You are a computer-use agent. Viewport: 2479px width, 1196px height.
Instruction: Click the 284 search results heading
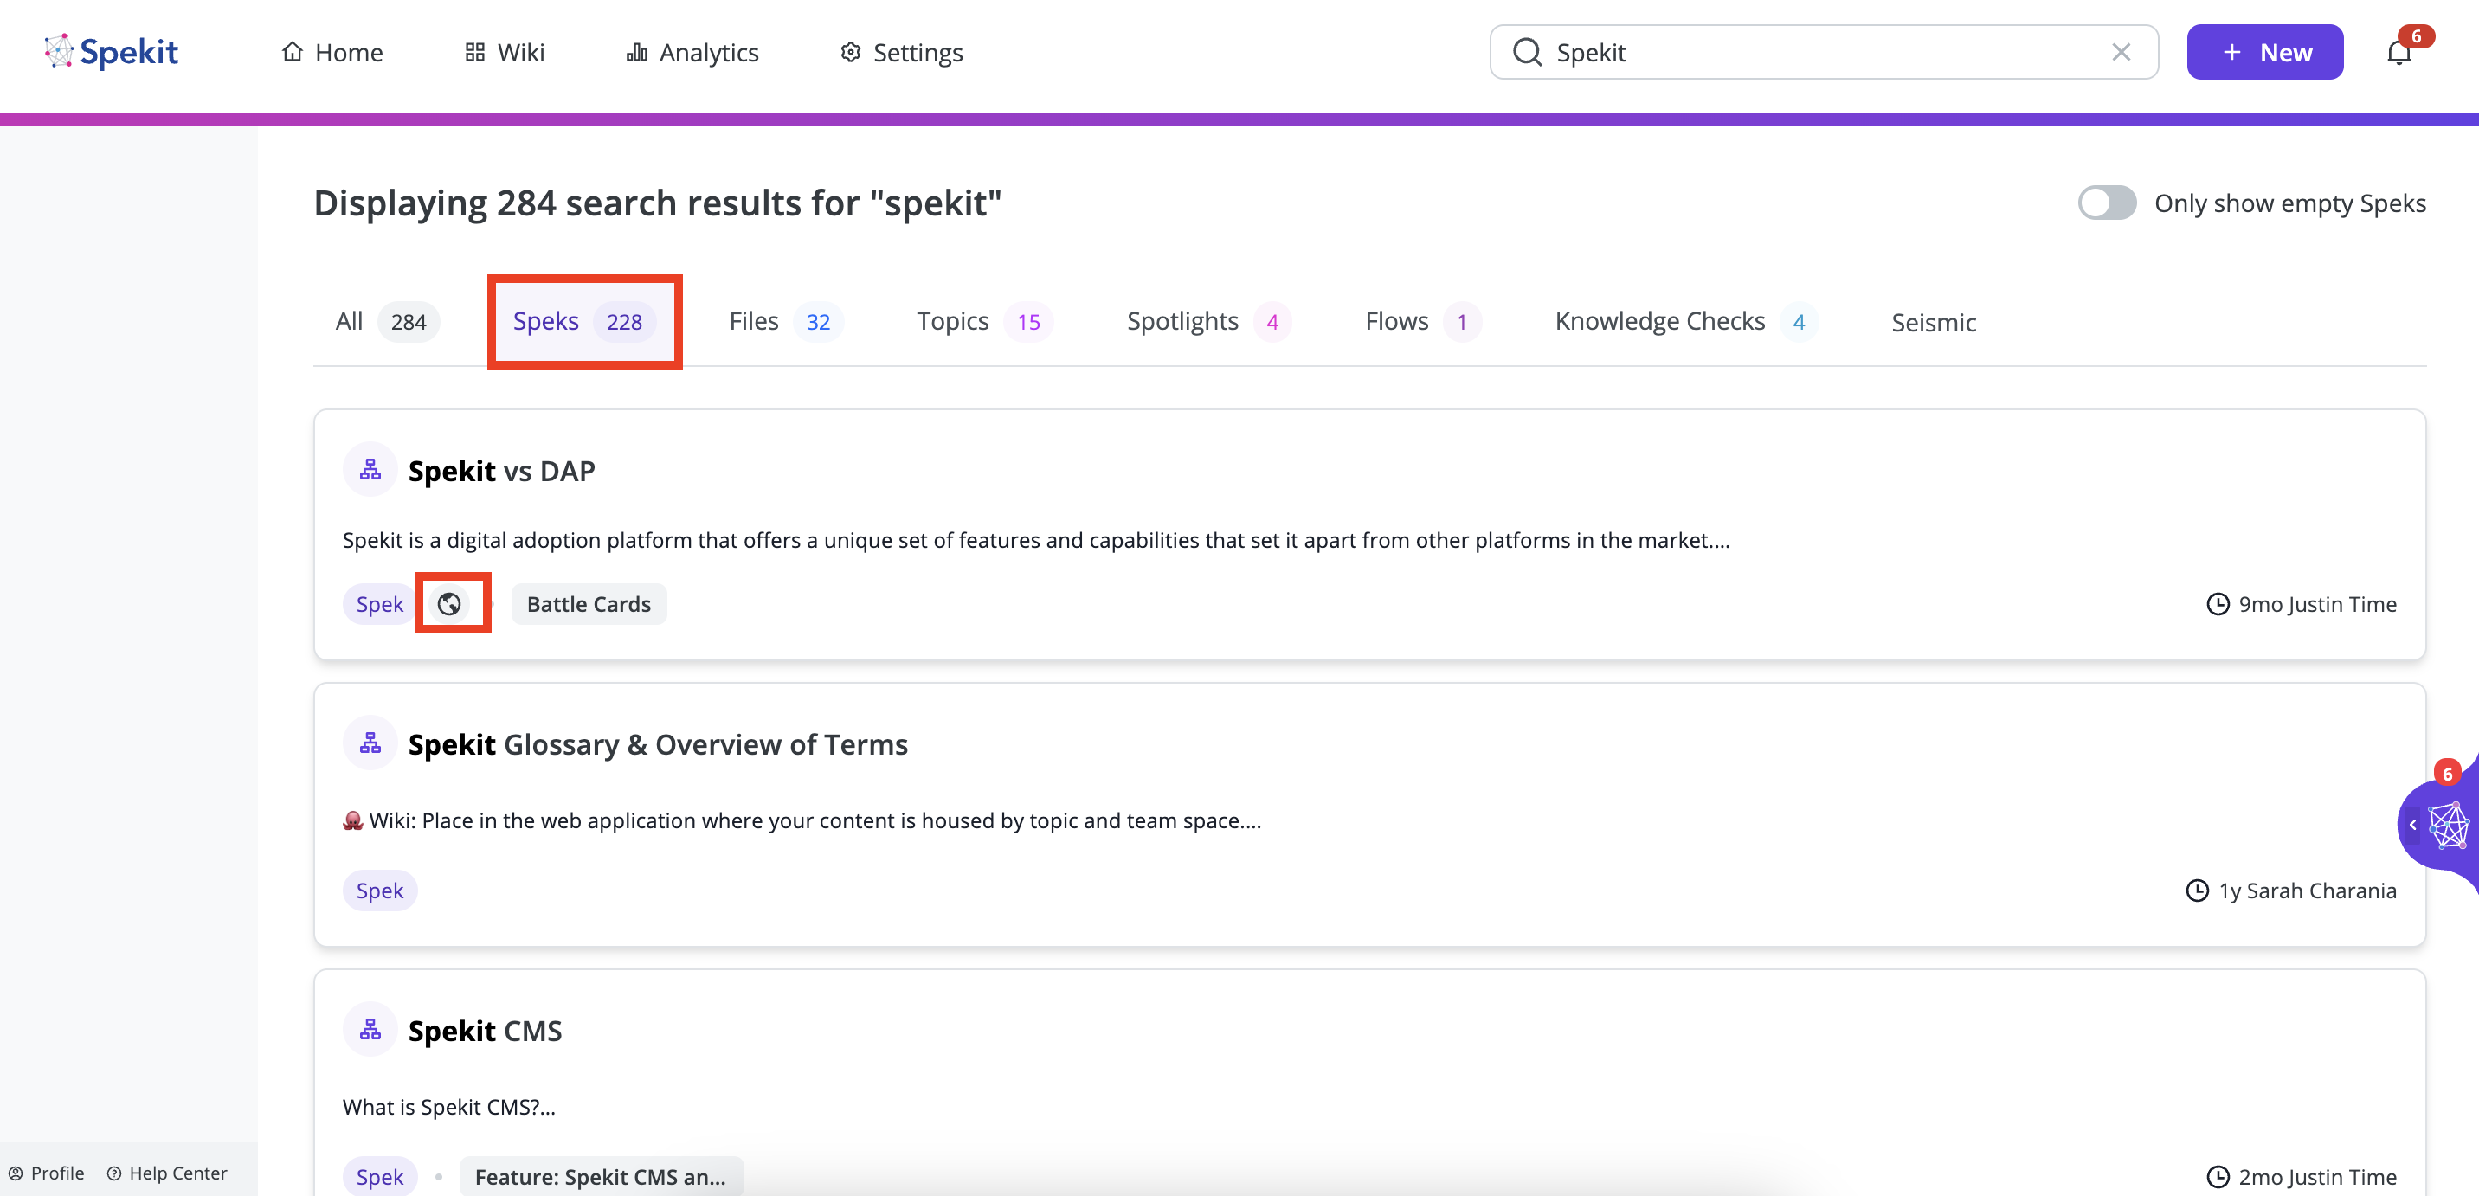[x=657, y=203]
